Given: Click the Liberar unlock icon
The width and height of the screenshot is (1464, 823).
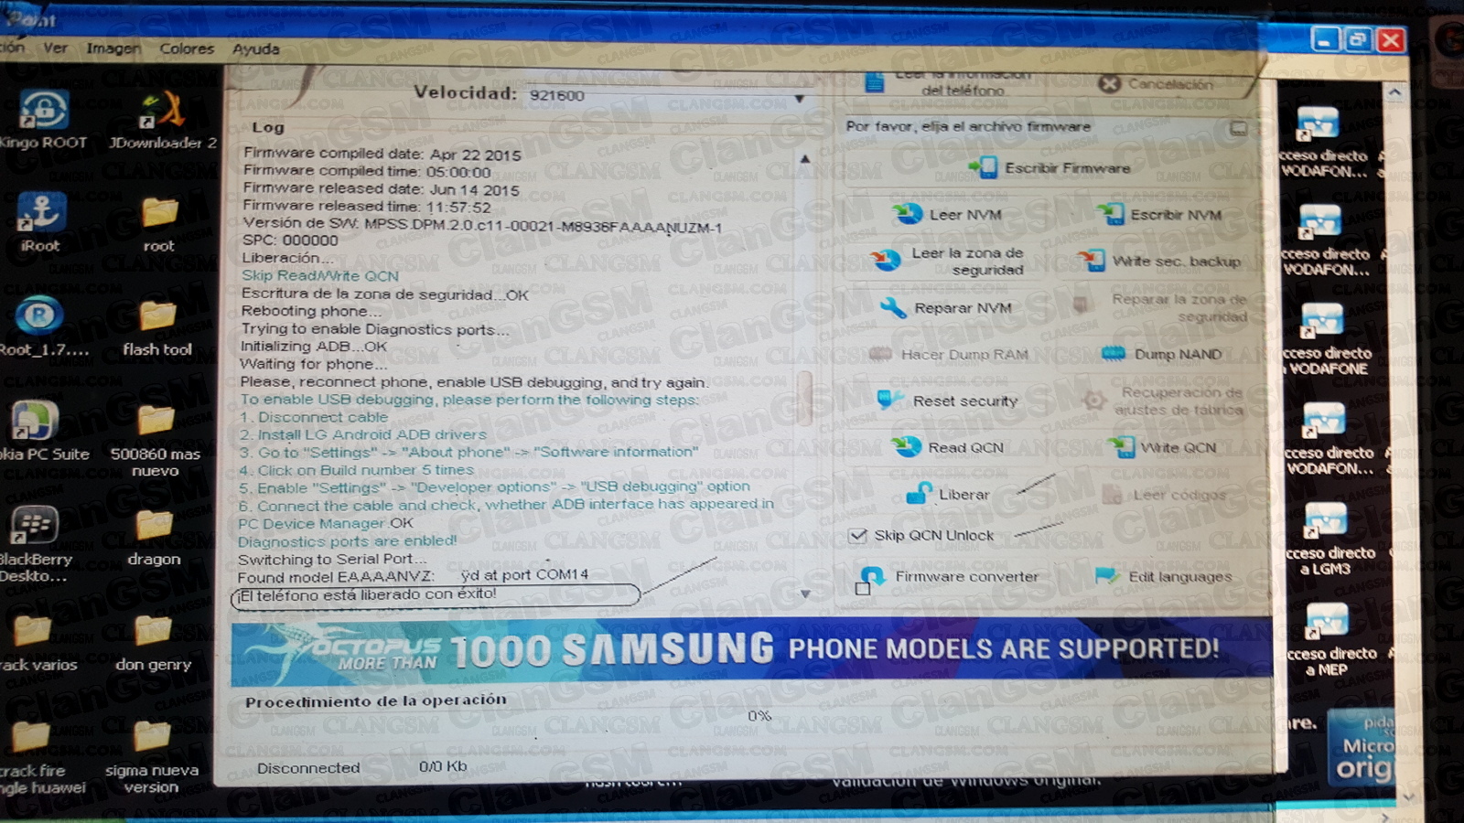Looking at the screenshot, I should (x=918, y=494).
